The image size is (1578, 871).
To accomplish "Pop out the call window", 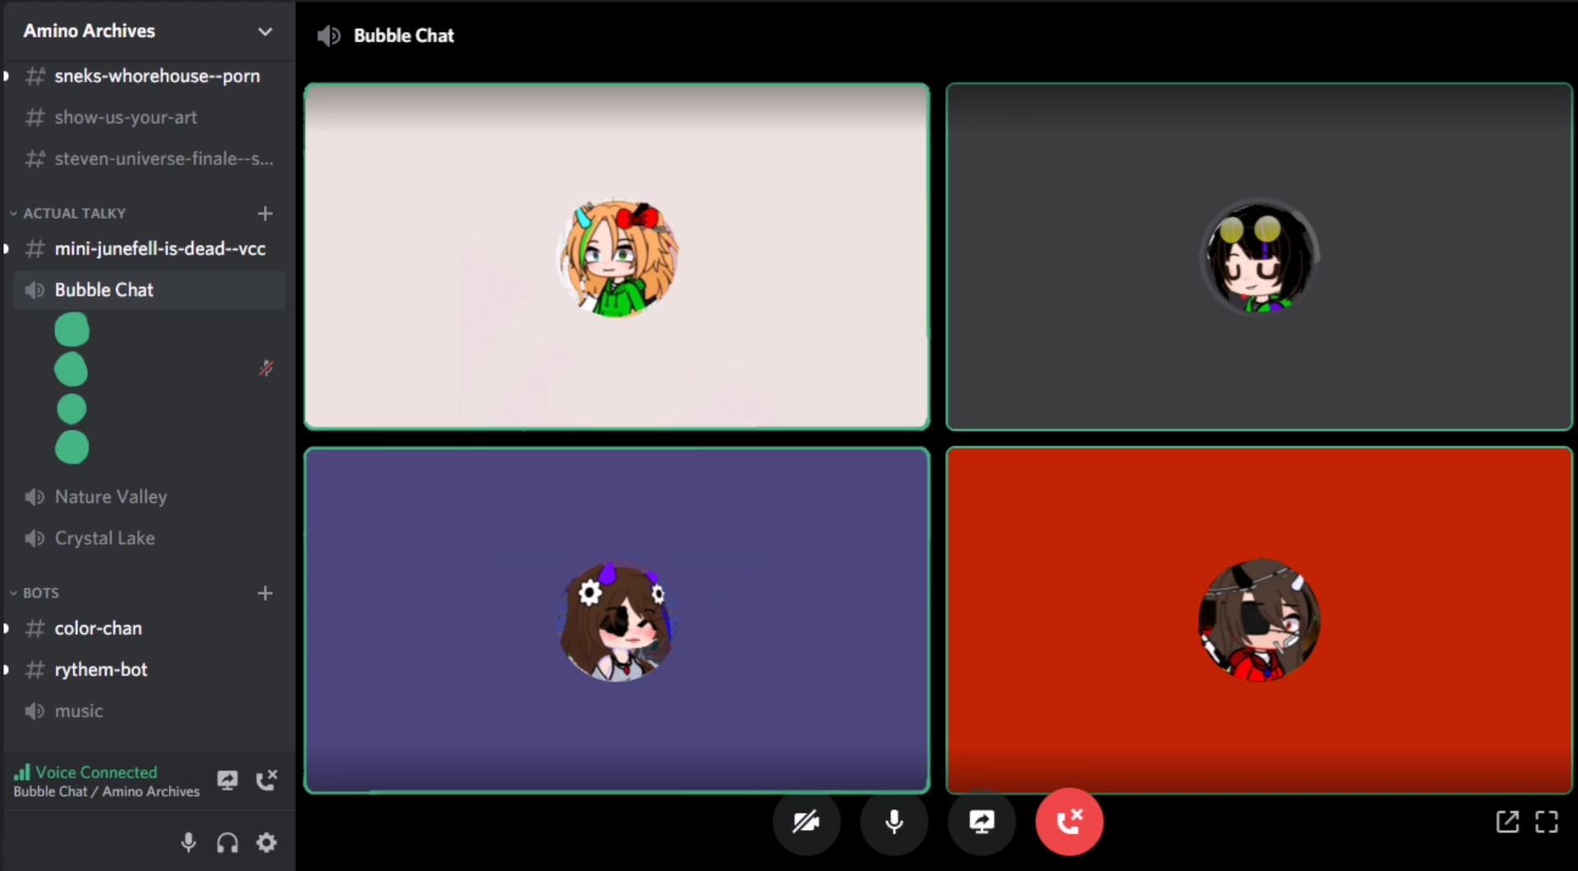I will pyautogui.click(x=1507, y=822).
